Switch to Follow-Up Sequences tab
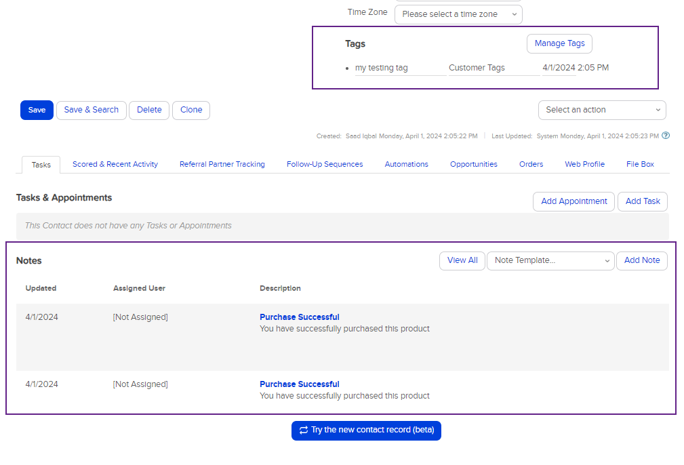The image size is (684, 465). [325, 165]
